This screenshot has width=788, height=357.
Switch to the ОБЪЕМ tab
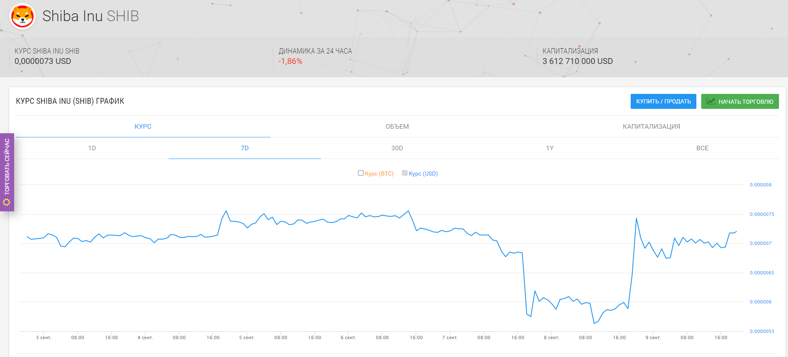[397, 127]
